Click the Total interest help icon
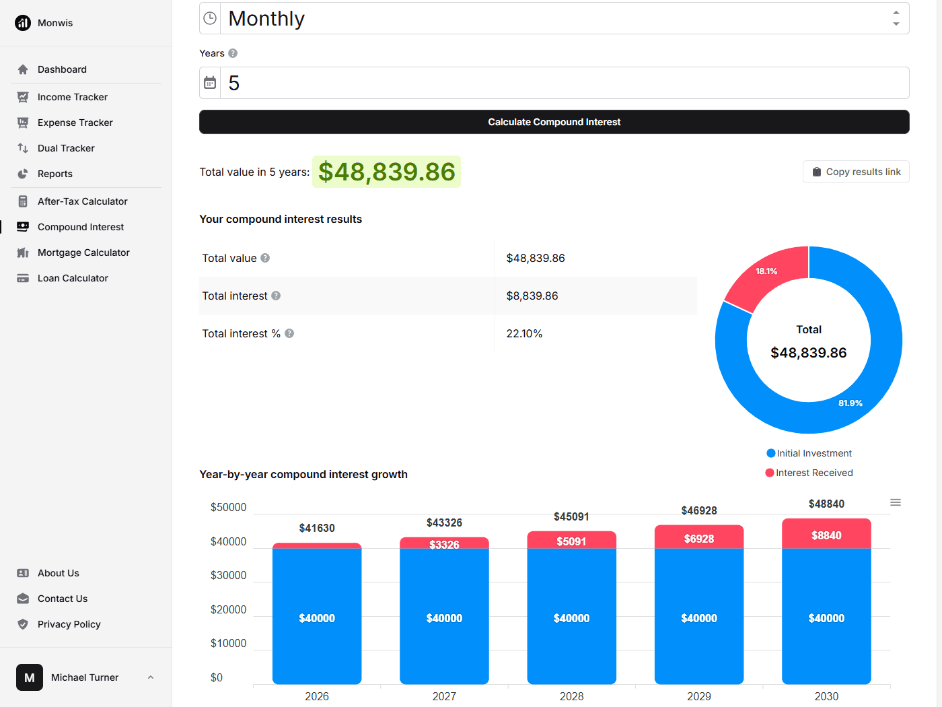The height and width of the screenshot is (707, 942). click(276, 296)
